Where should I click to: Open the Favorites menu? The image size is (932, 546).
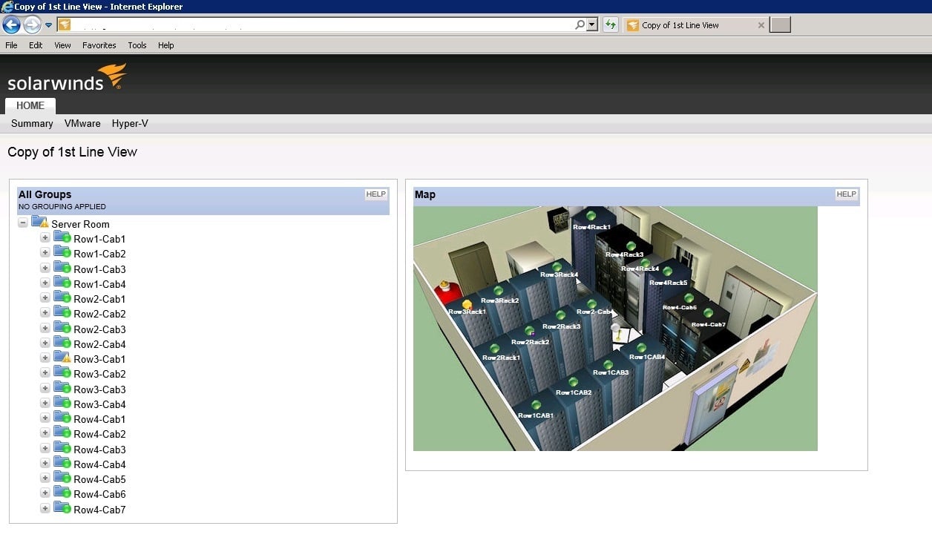click(99, 45)
